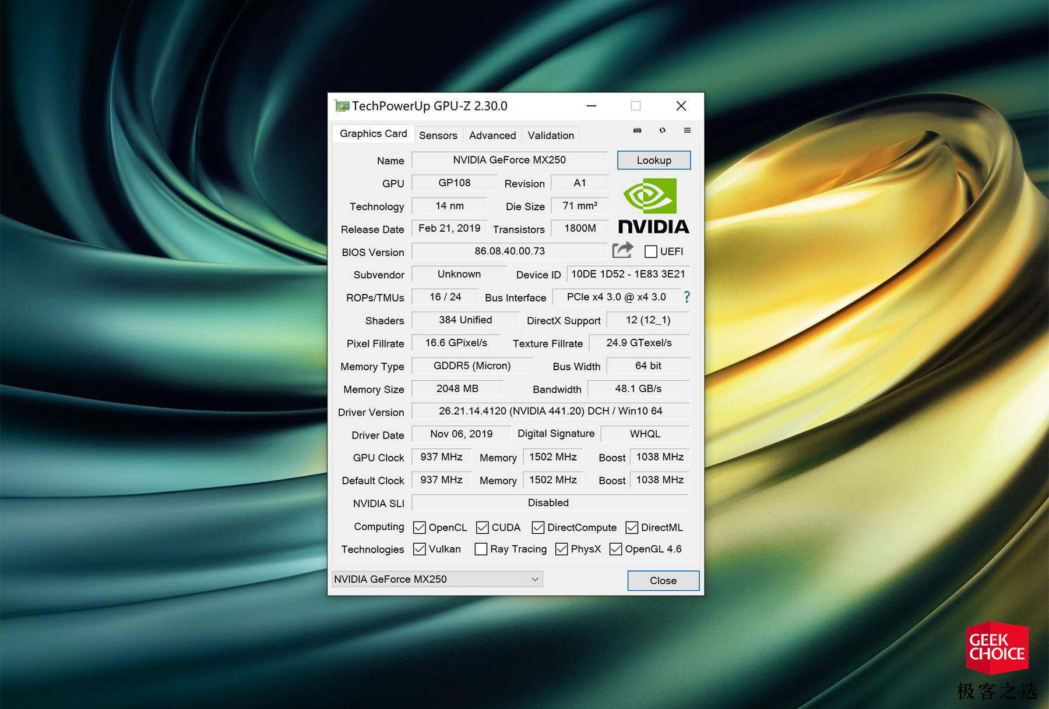The height and width of the screenshot is (709, 1049).
Task: Switch to the Sensors tab
Action: point(438,135)
